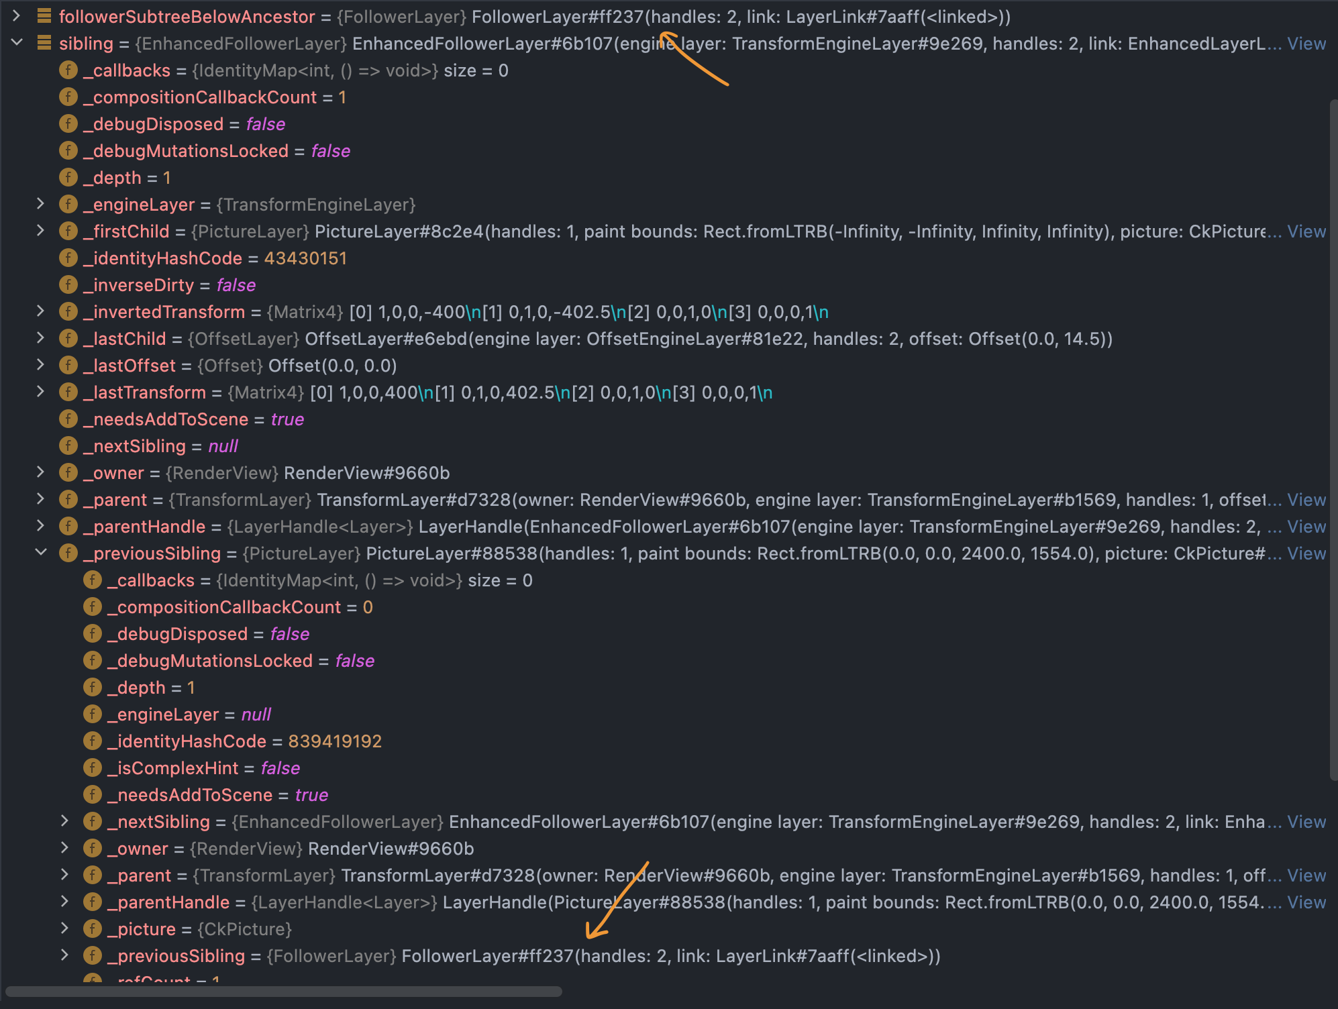Click the variable icon beside sibling
The width and height of the screenshot is (1338, 1009).
[43, 43]
